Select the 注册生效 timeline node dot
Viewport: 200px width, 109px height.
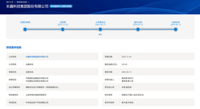[175, 30]
